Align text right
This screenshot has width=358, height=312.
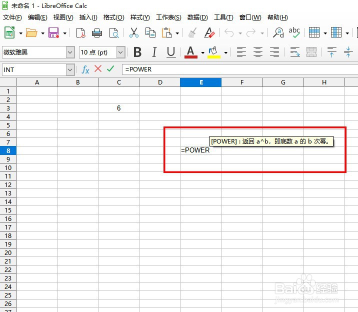pyautogui.click(x=274, y=52)
